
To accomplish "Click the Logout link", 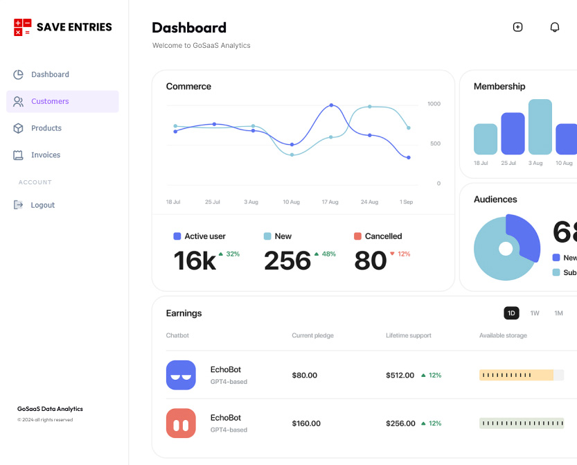I will click(42, 205).
